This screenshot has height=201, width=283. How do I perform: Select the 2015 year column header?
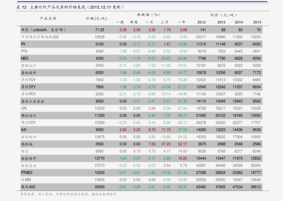click(x=257, y=22)
